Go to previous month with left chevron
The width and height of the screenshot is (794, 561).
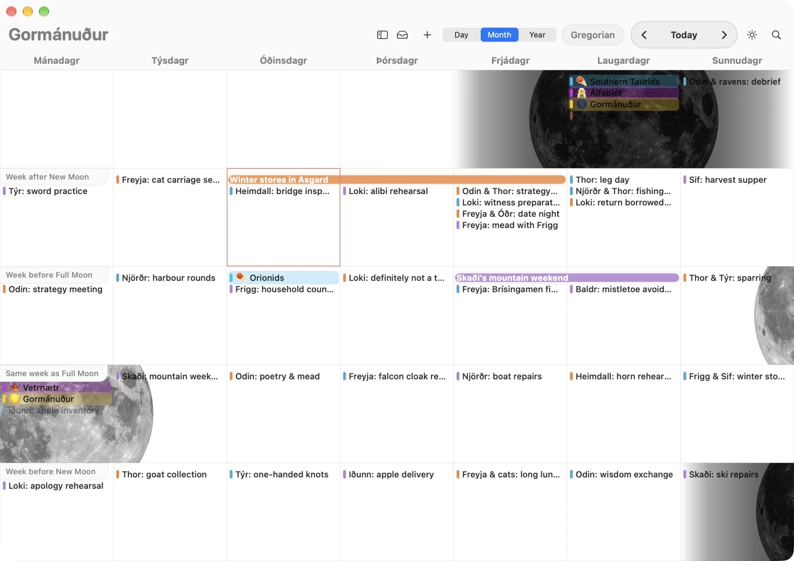pyautogui.click(x=644, y=35)
